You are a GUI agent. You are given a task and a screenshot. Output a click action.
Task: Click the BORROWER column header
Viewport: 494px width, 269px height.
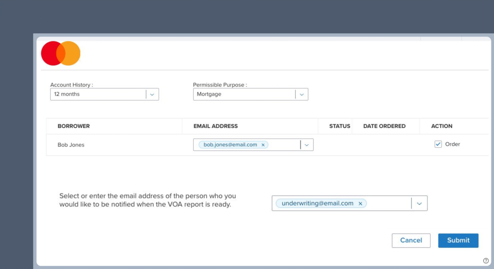(74, 126)
